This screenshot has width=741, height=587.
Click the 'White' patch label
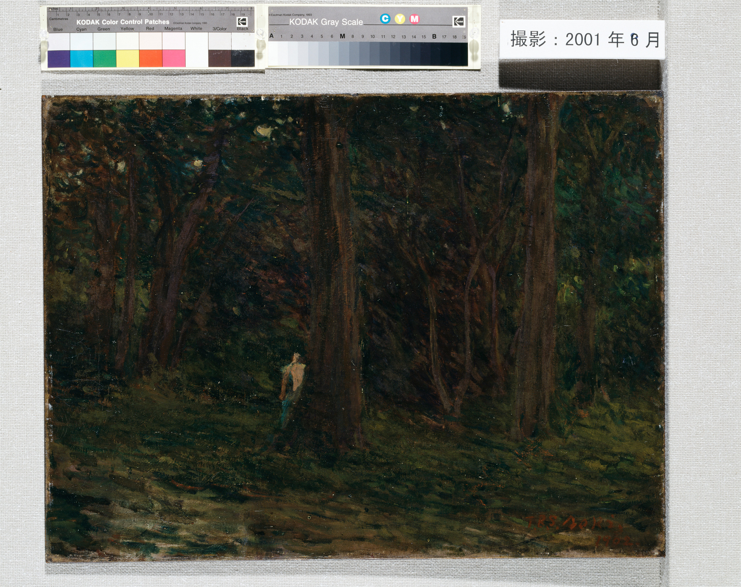click(196, 29)
